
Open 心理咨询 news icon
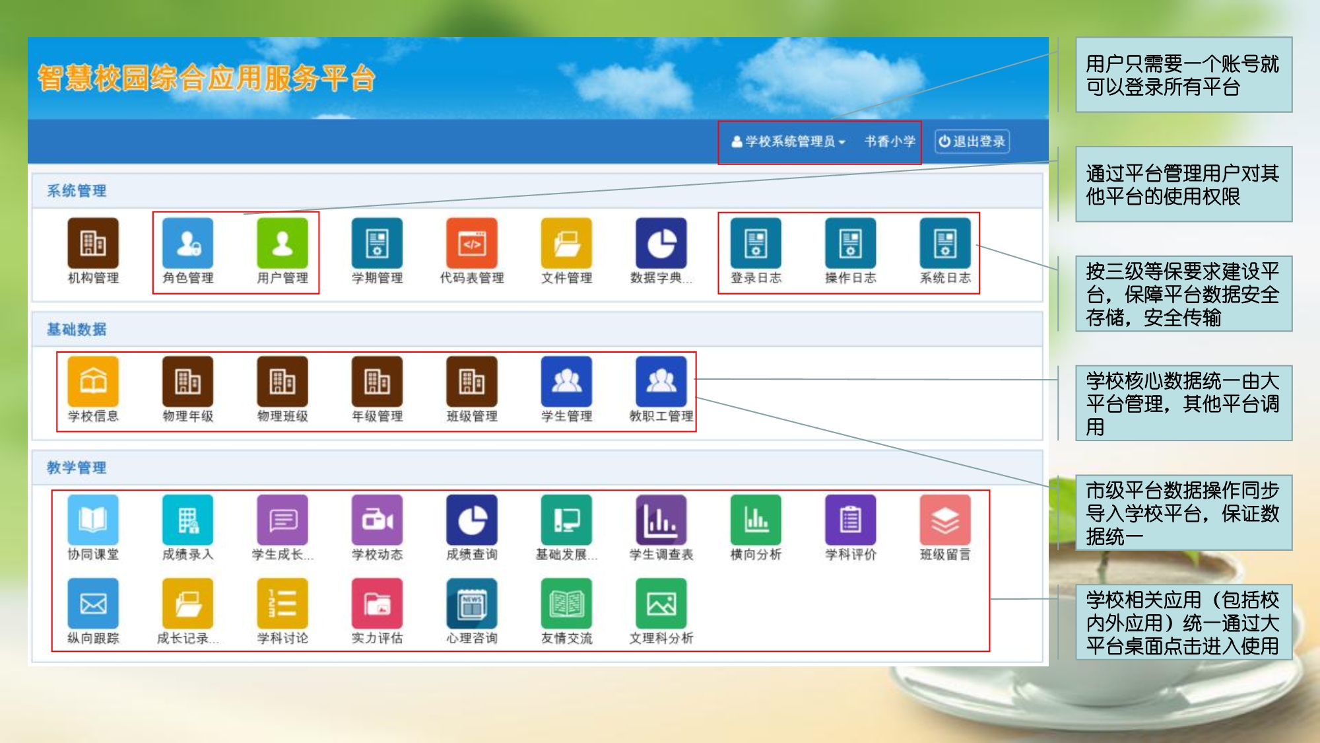472,604
